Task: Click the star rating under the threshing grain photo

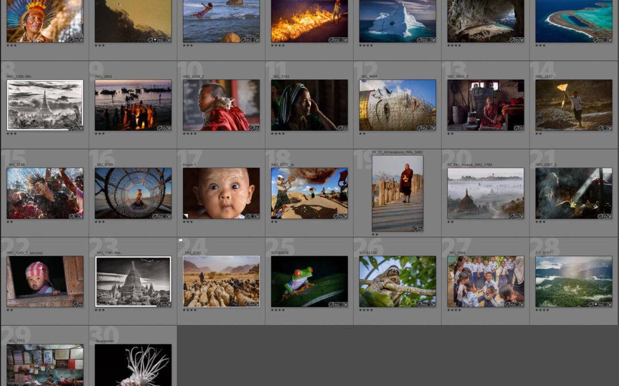Action: 275,222
